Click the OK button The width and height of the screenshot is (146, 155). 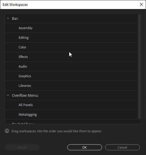pyautogui.click(x=85, y=147)
